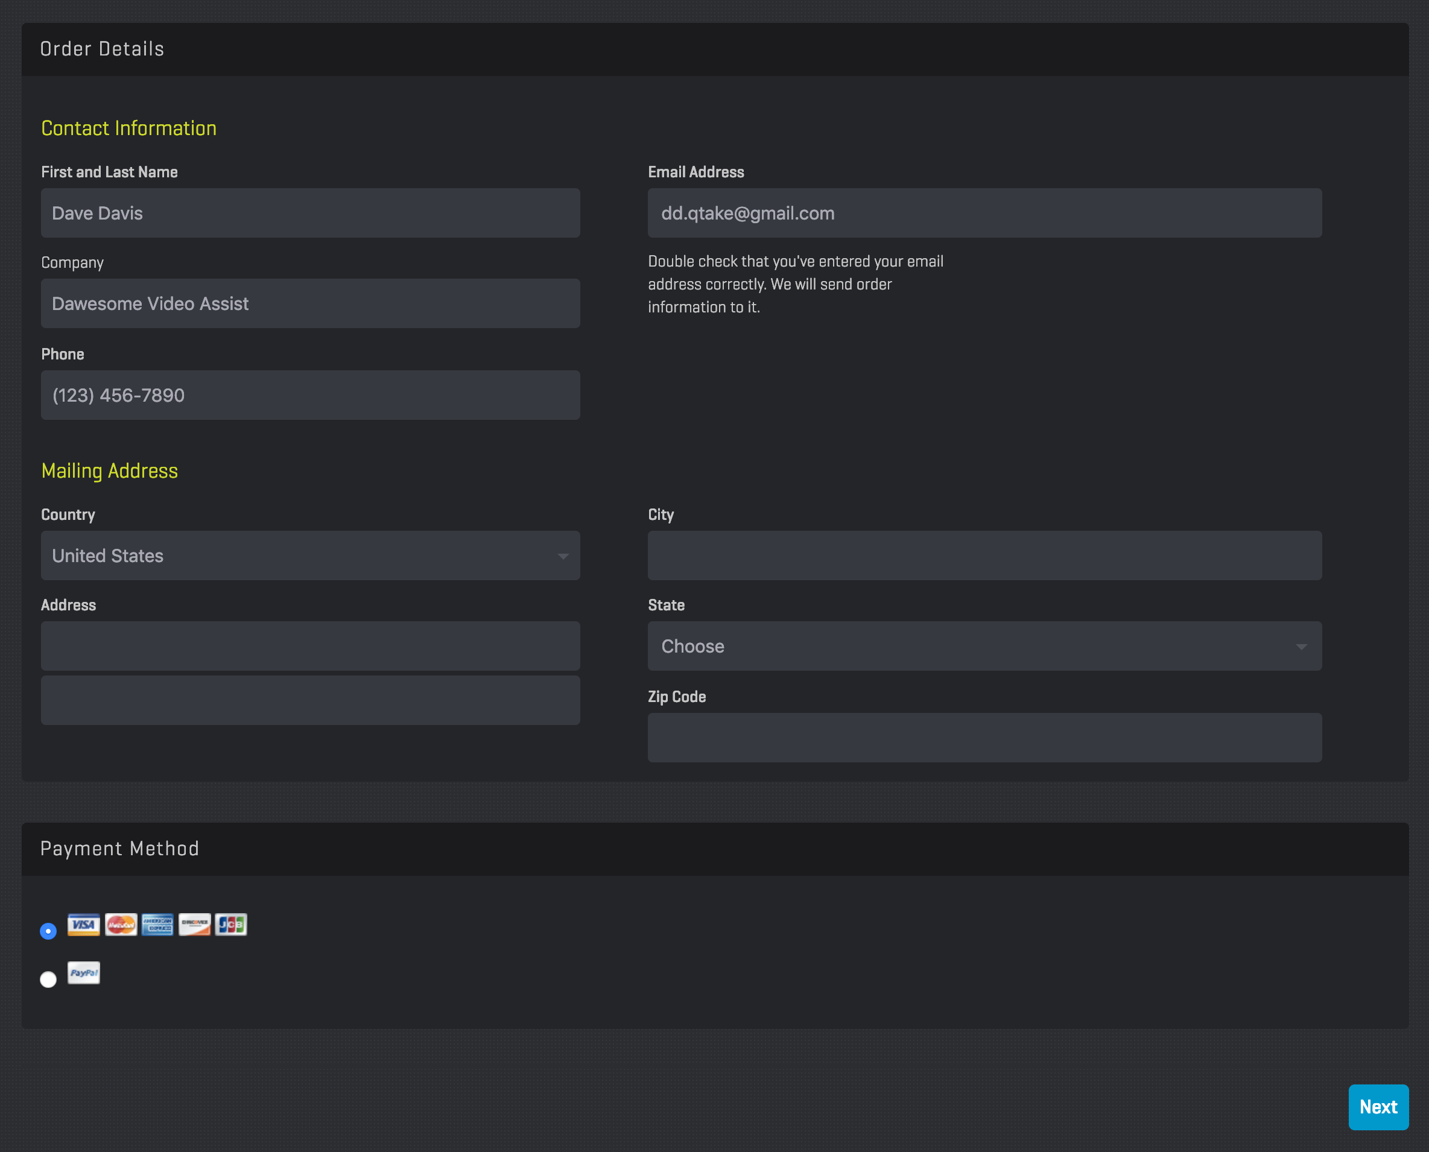Click the Email Address input field
This screenshot has width=1429, height=1152.
(984, 213)
